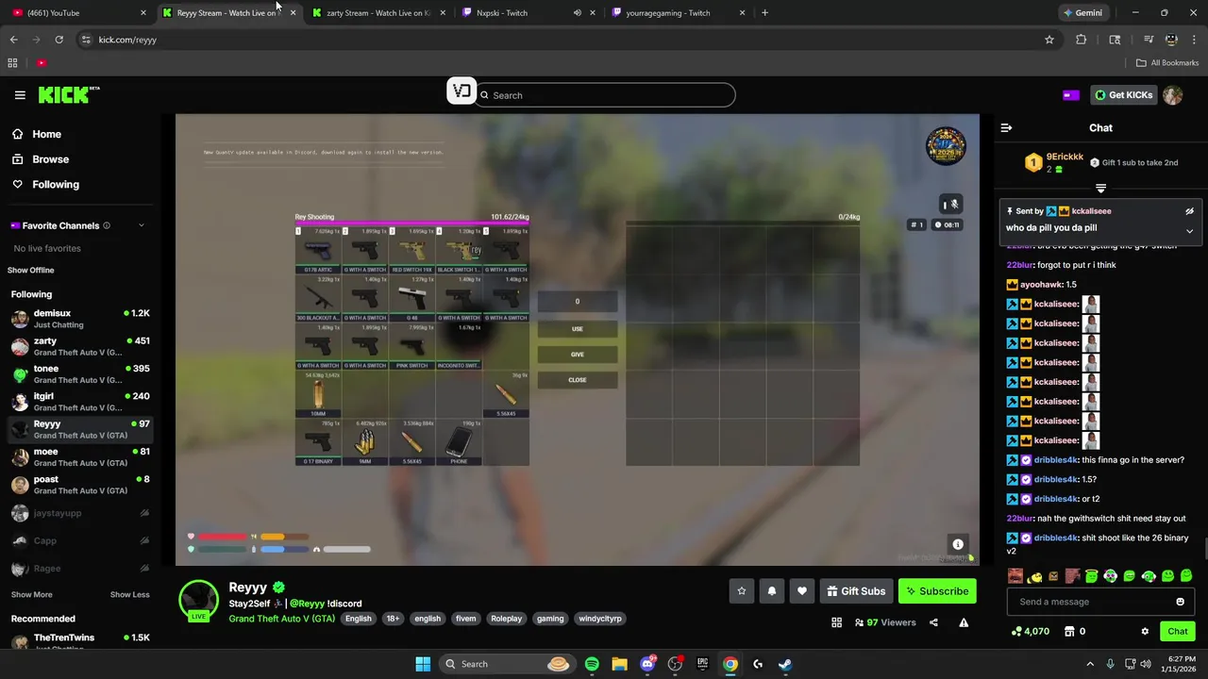Open chat settings gear icon
The image size is (1208, 679).
click(x=1145, y=631)
